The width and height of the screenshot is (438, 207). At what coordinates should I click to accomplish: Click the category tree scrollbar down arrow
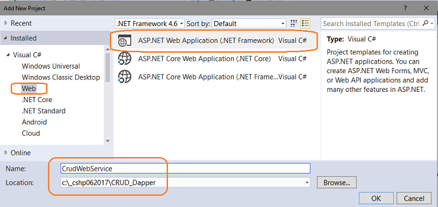coord(108,141)
